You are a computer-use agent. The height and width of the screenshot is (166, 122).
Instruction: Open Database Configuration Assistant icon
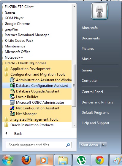tap(12, 85)
